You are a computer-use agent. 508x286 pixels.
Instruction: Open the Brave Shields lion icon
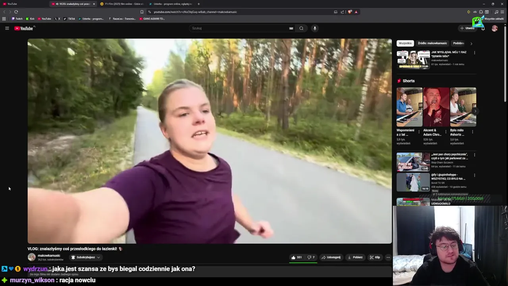point(350,12)
